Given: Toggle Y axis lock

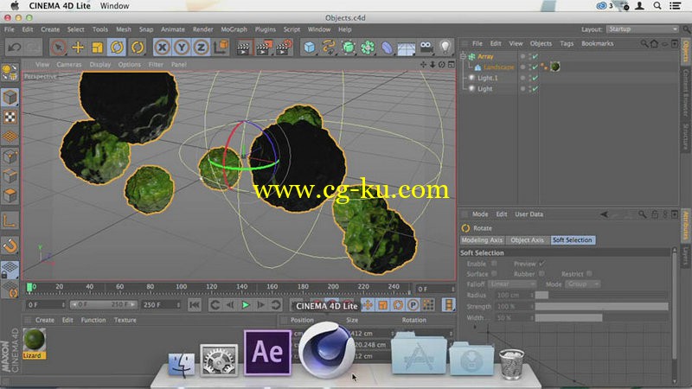Looking at the screenshot, I should 182,48.
